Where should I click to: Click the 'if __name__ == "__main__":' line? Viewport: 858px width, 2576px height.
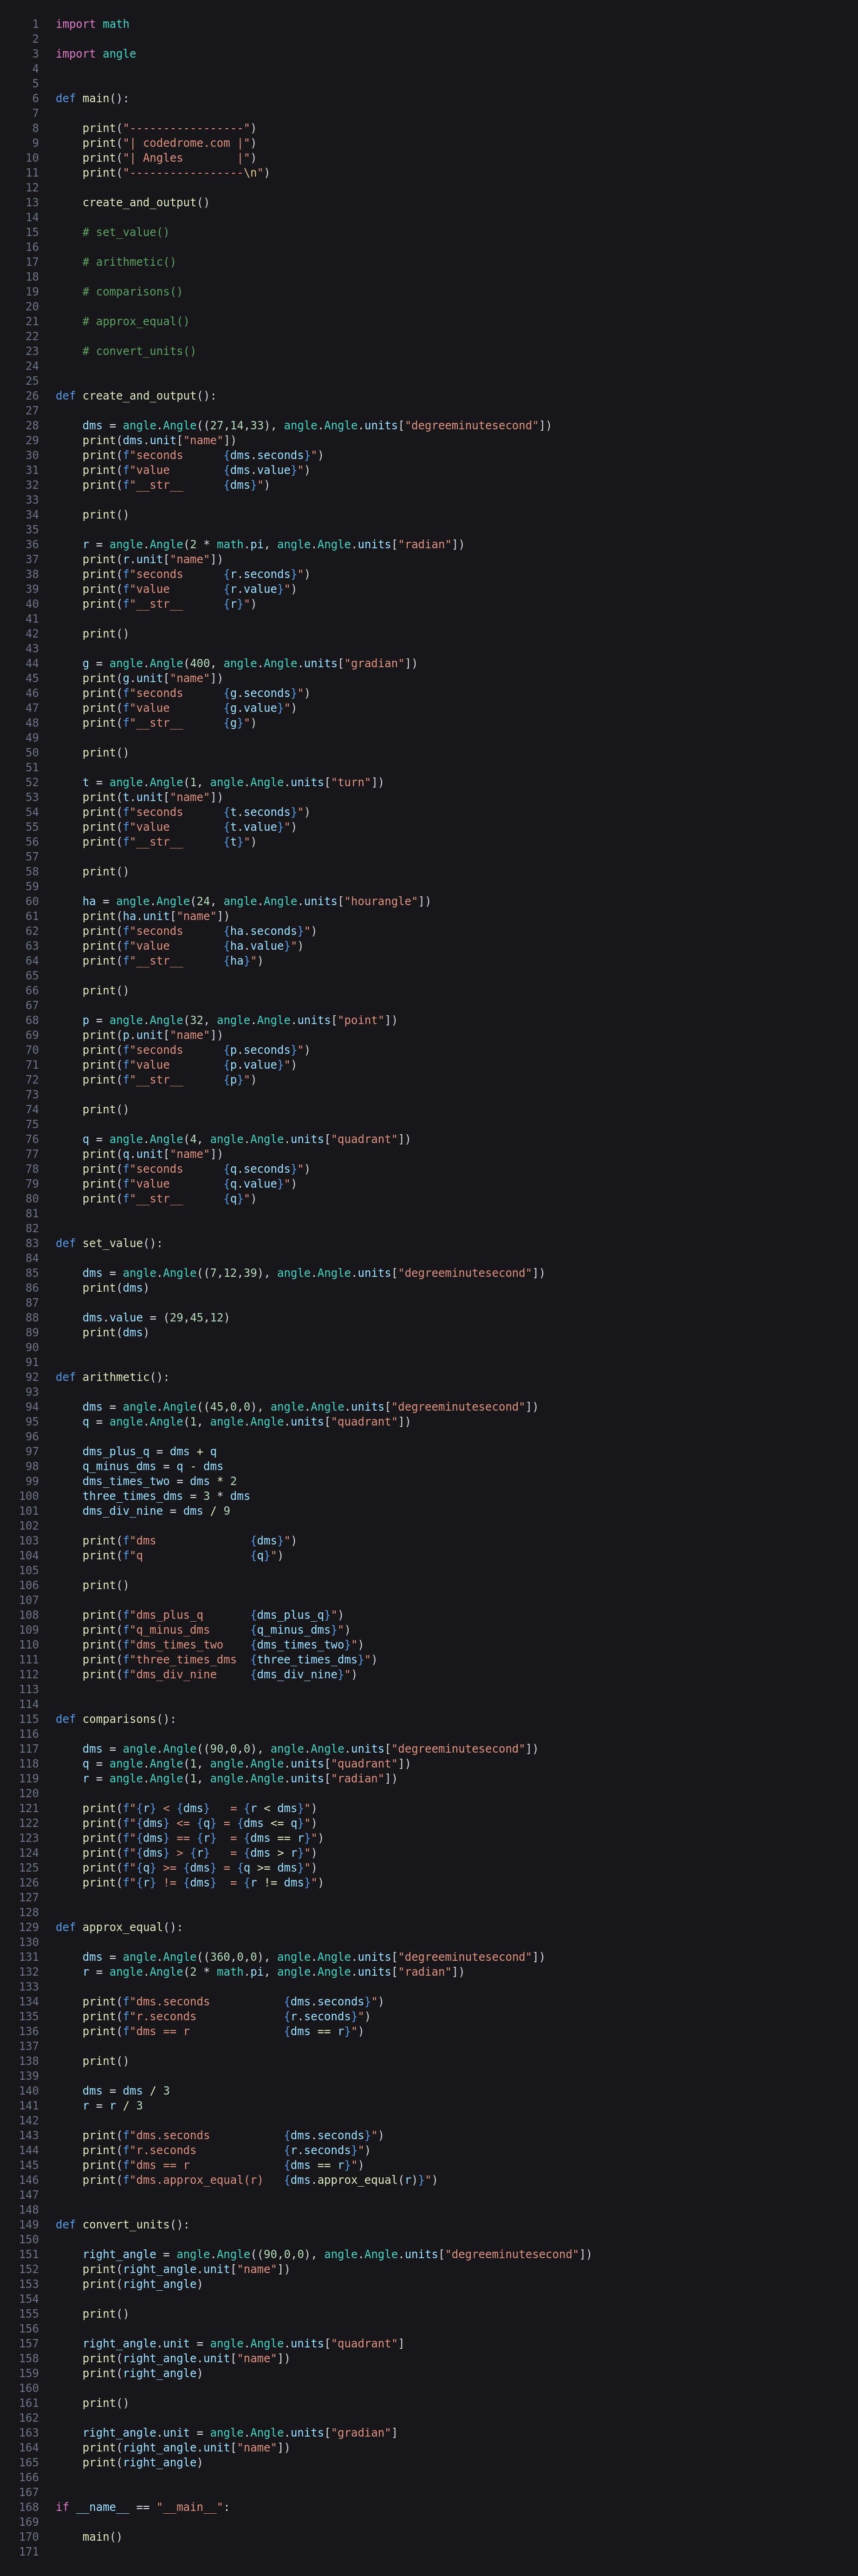[x=143, y=2507]
